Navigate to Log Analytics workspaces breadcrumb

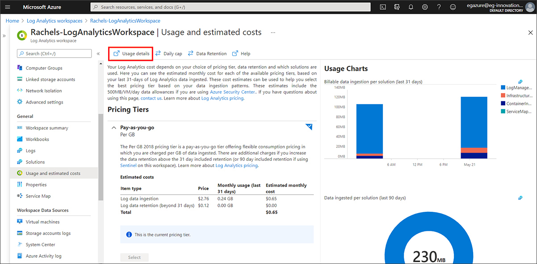[x=55, y=21]
